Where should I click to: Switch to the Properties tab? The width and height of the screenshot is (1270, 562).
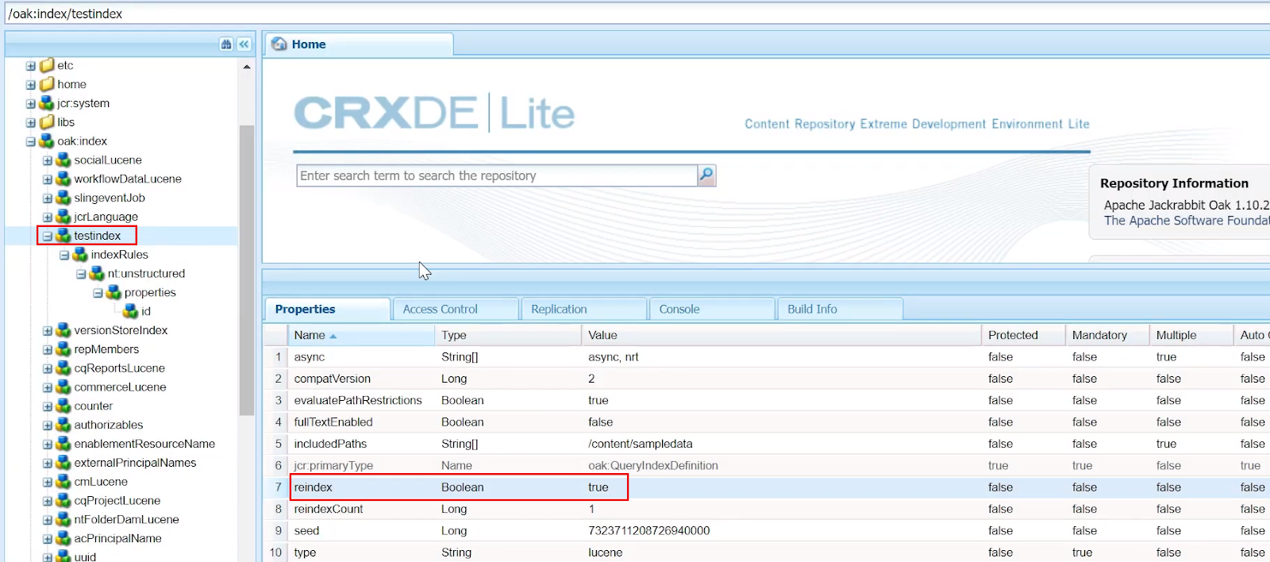[327, 309]
